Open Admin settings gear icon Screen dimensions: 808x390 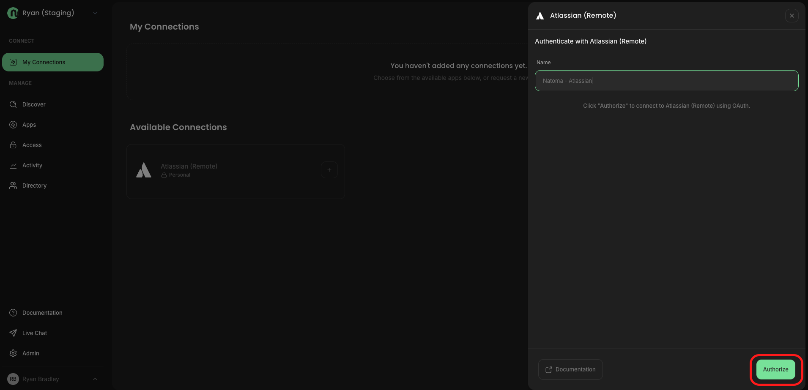(13, 353)
